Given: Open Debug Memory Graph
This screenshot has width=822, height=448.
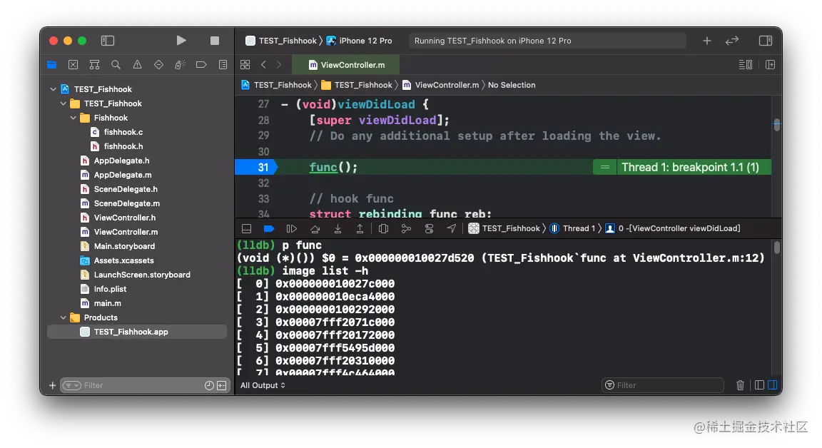Looking at the screenshot, I should tap(406, 228).
